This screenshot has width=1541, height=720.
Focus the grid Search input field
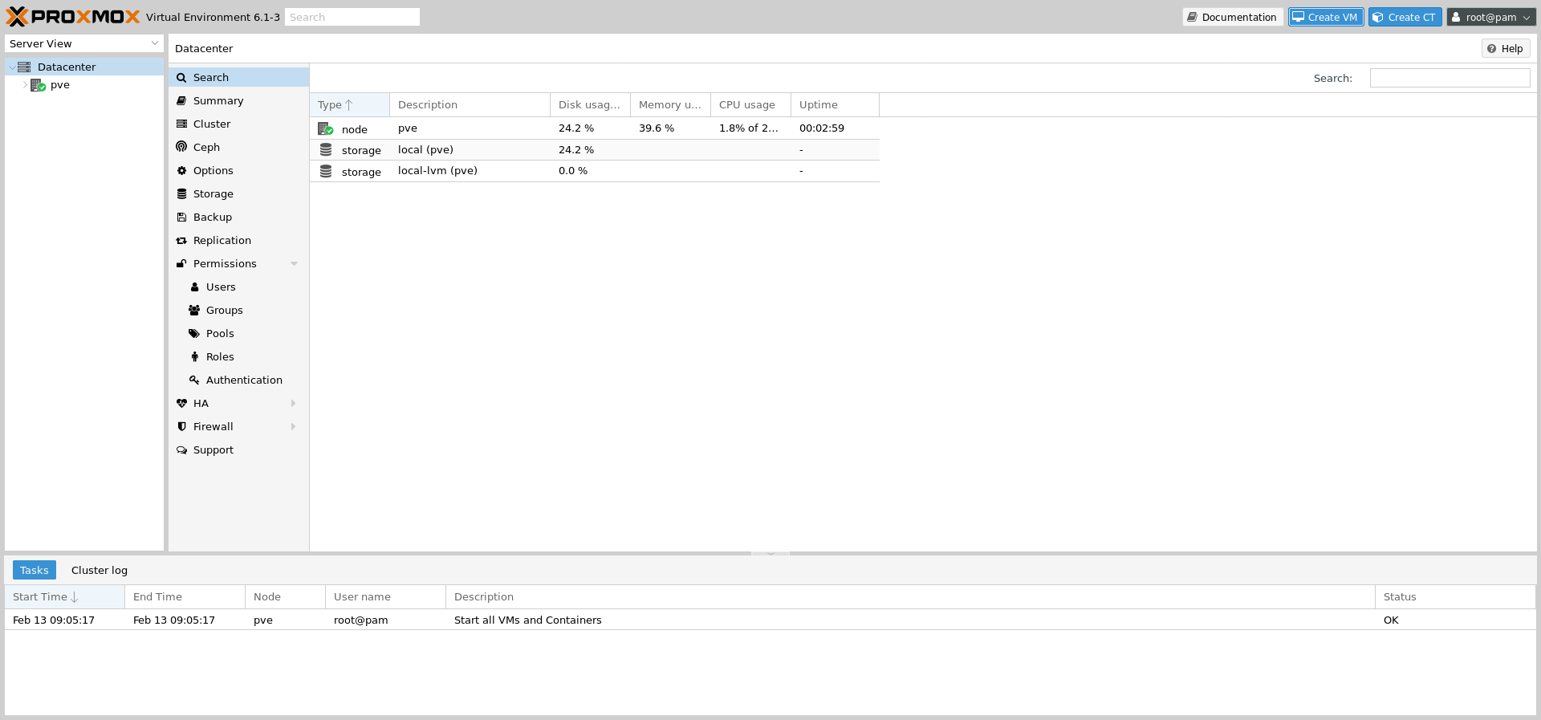click(1450, 78)
